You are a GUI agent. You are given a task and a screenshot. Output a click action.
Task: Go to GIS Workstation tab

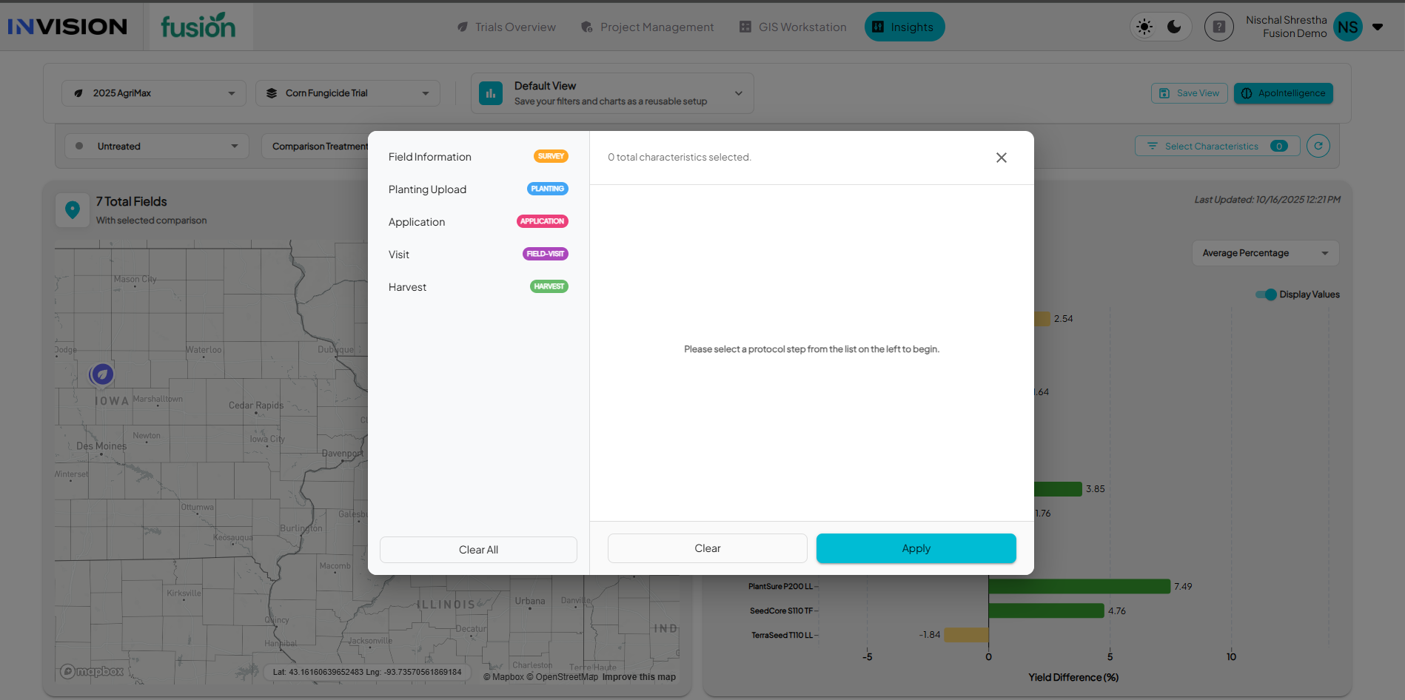[x=793, y=27]
